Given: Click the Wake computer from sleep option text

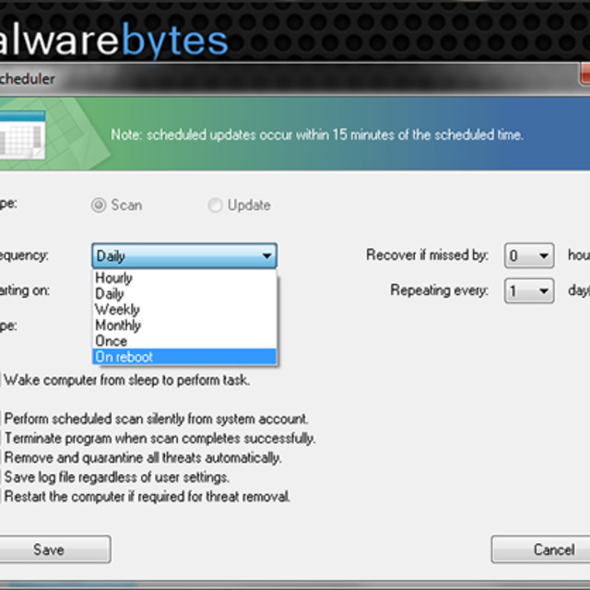Looking at the screenshot, I should tap(127, 380).
